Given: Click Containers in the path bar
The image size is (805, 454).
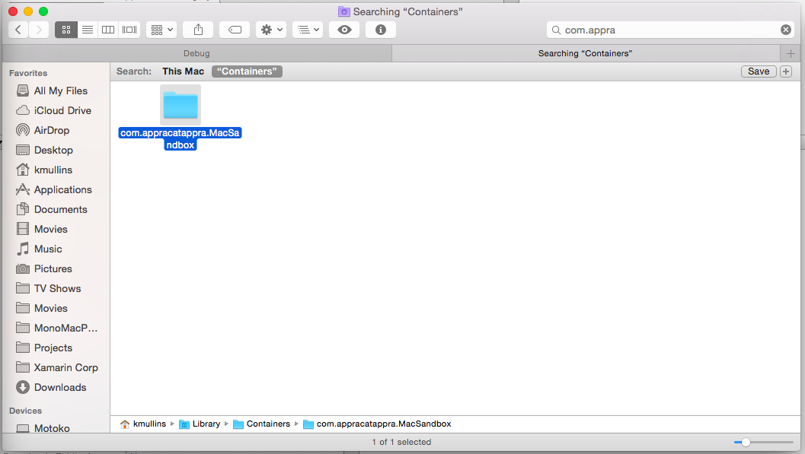Looking at the screenshot, I should coord(262,424).
